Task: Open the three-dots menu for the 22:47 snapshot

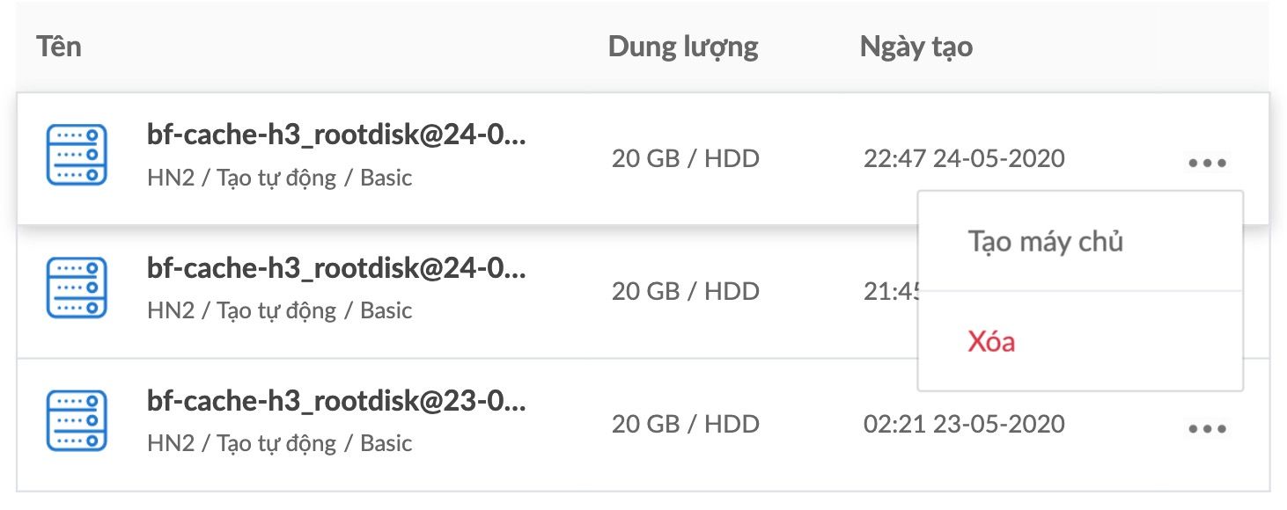Action: point(1207,163)
